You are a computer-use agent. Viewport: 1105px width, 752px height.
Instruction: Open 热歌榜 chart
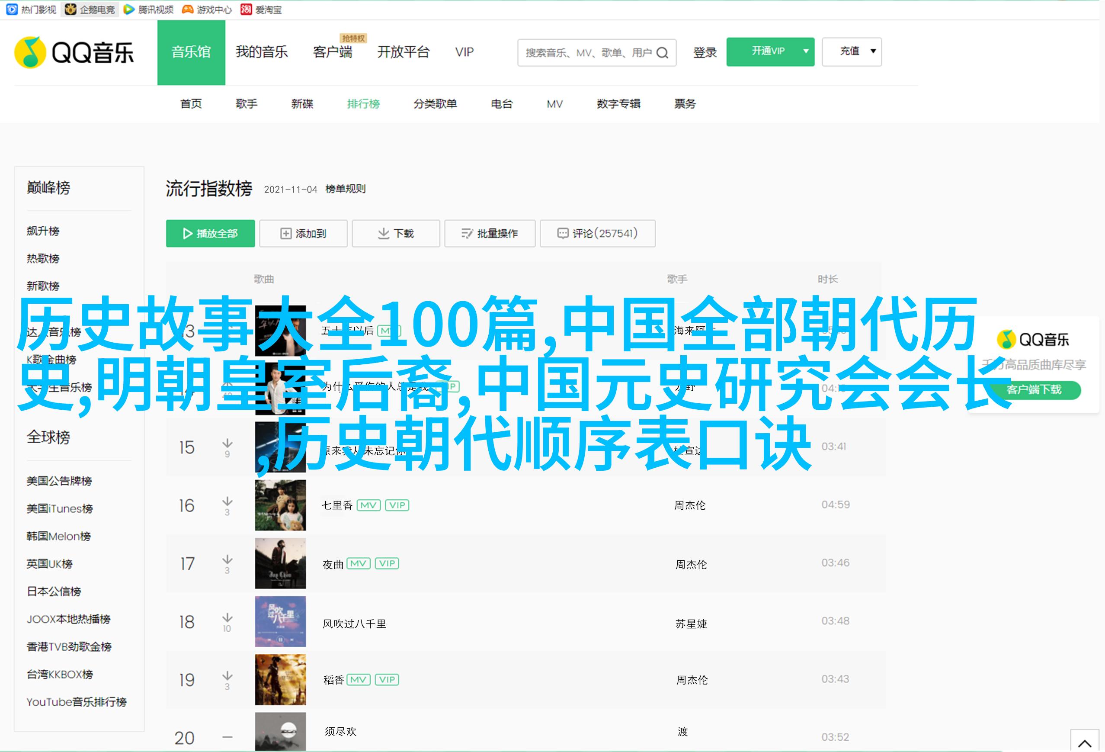[x=43, y=258]
